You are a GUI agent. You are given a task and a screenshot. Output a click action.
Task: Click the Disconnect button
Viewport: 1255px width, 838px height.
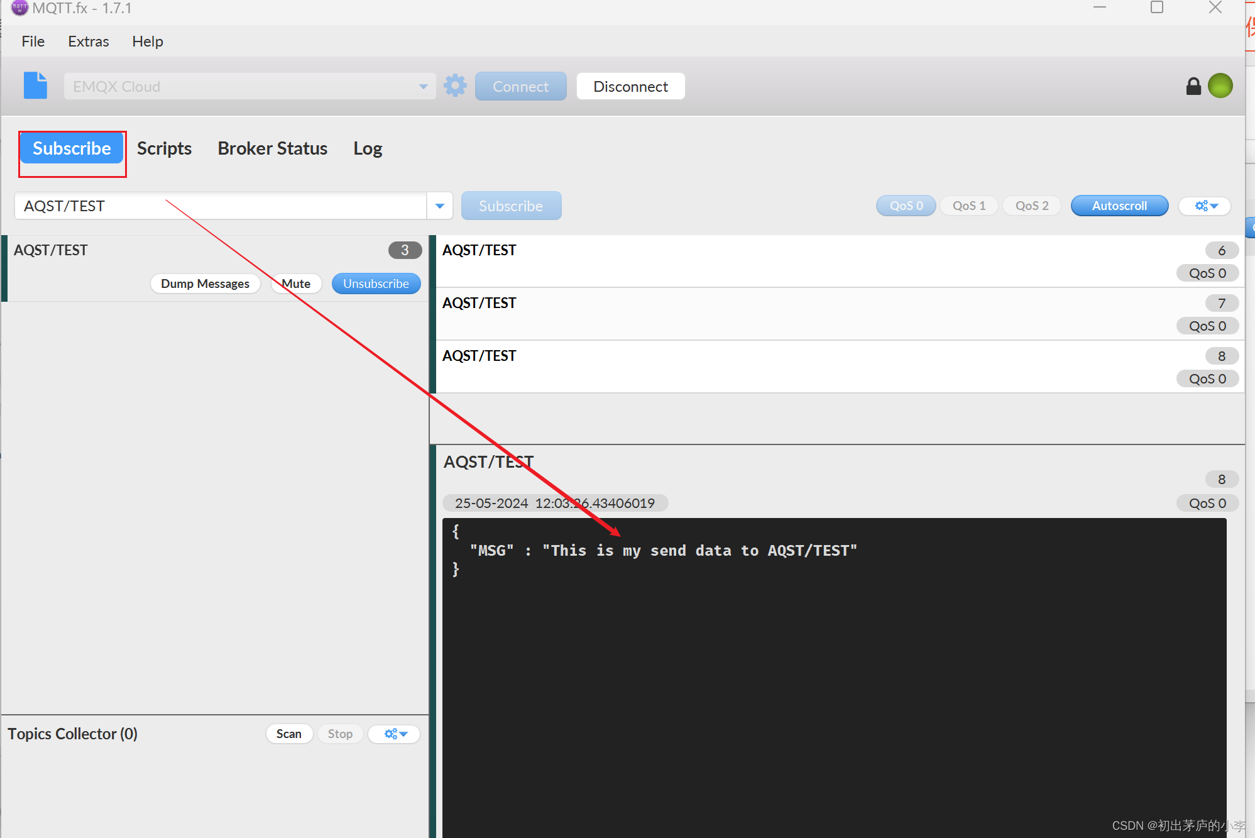(x=630, y=86)
